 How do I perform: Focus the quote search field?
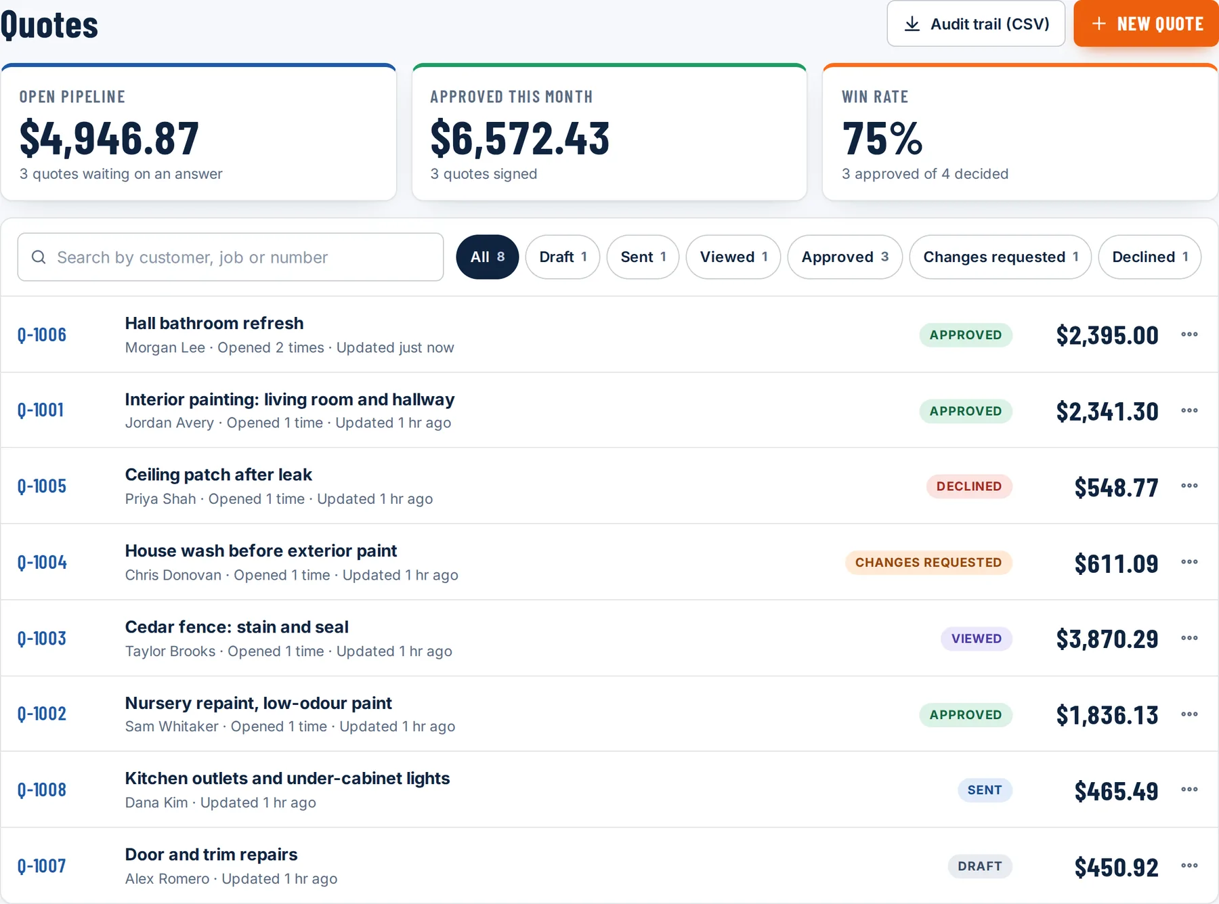(x=230, y=257)
